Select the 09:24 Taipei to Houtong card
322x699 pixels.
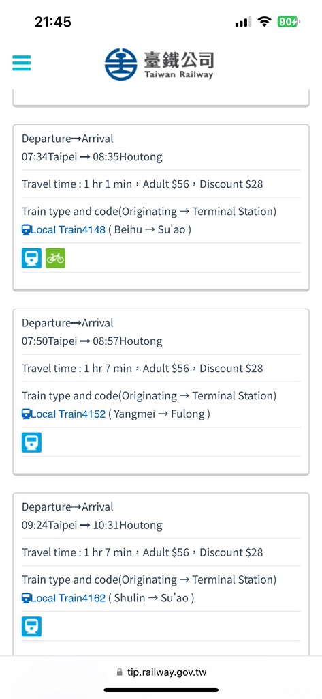[161, 574]
